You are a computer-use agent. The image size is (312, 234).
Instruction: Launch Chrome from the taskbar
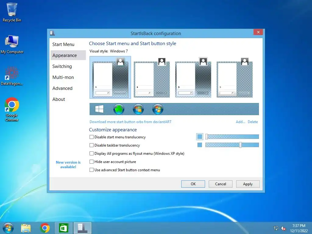pyautogui.click(x=45, y=228)
